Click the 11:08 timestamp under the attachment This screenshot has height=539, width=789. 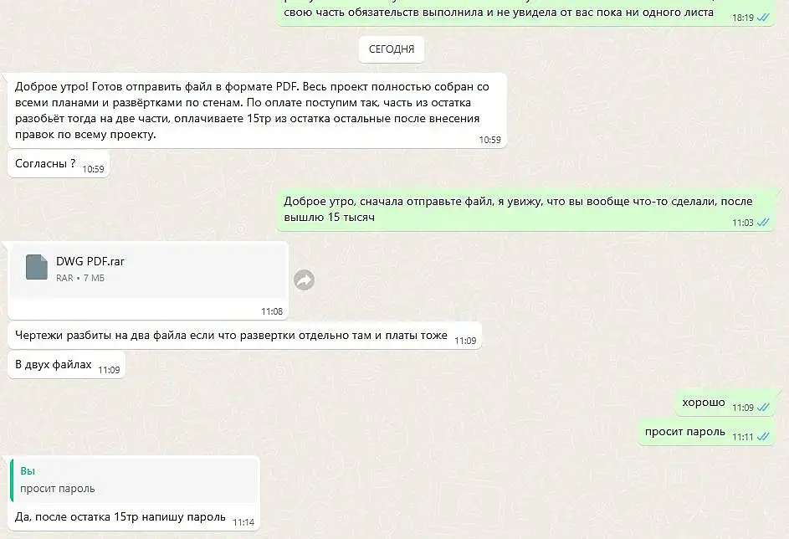pyautogui.click(x=272, y=311)
